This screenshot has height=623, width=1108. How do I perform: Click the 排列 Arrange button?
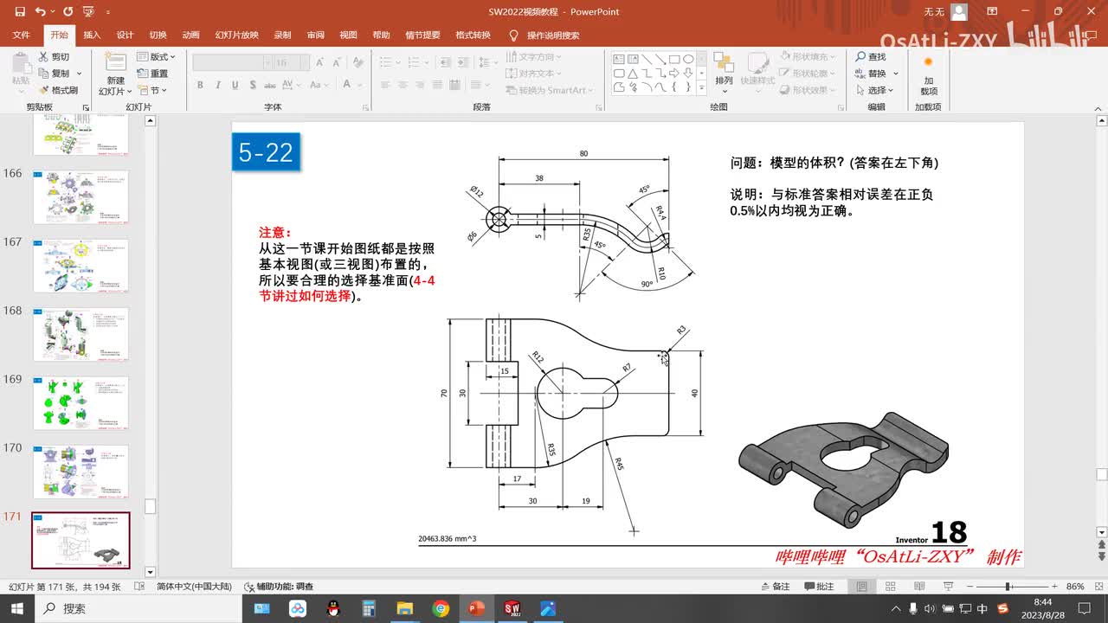[724, 73]
